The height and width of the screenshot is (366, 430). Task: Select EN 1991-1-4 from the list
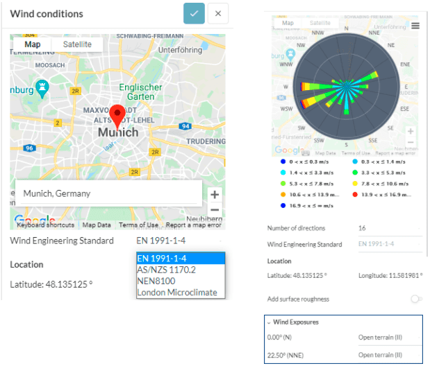[181, 259]
